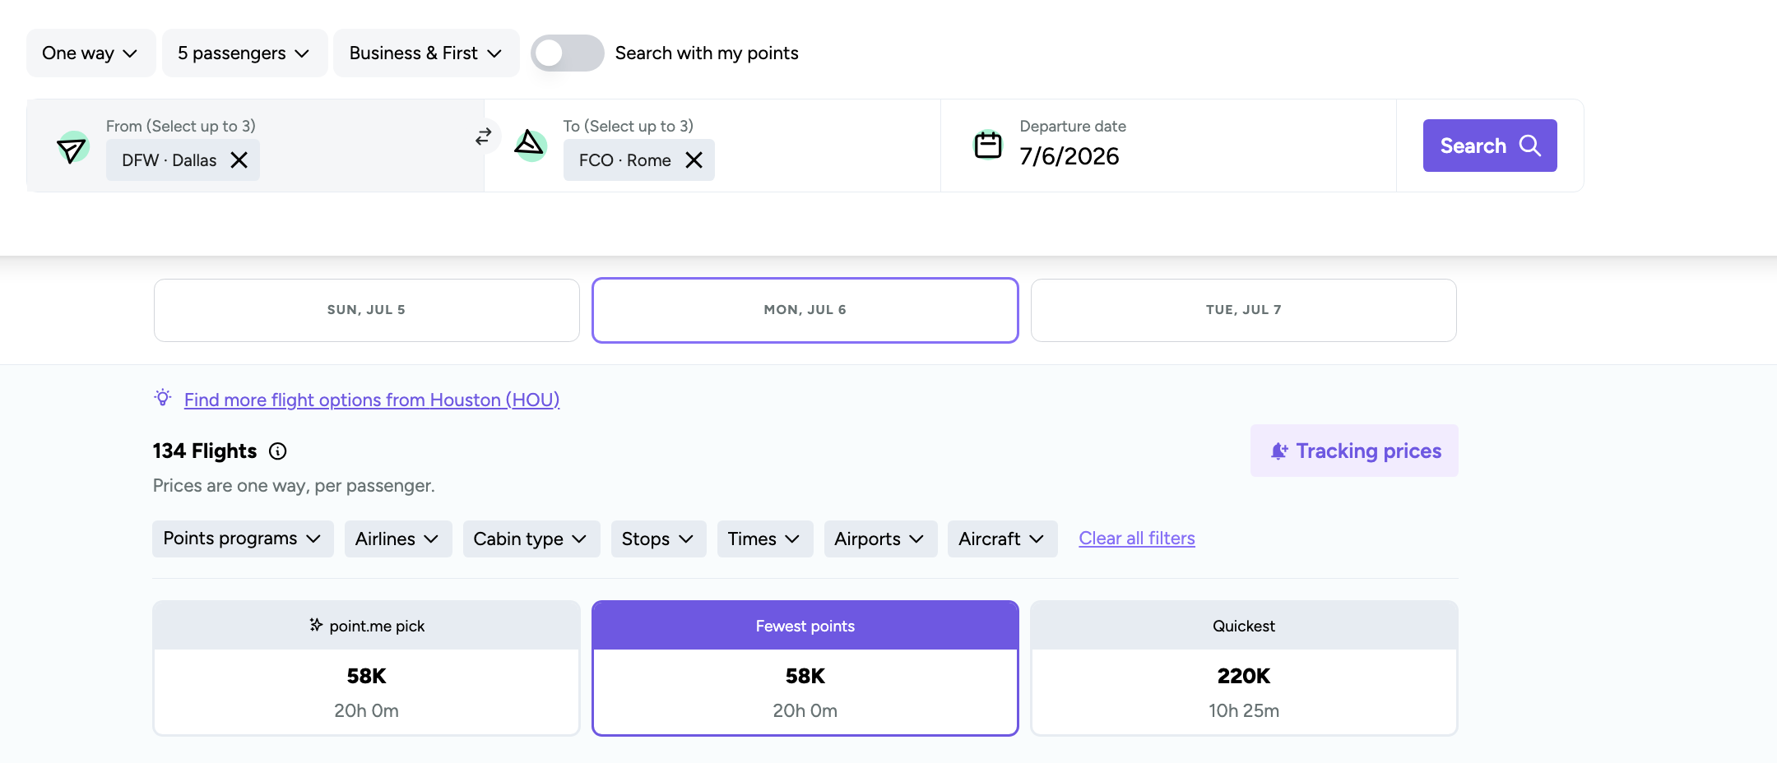Open the Find more flights from Houston link
This screenshot has height=763, width=1777.
(x=372, y=400)
